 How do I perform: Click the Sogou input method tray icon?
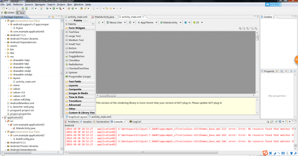click(265, 153)
